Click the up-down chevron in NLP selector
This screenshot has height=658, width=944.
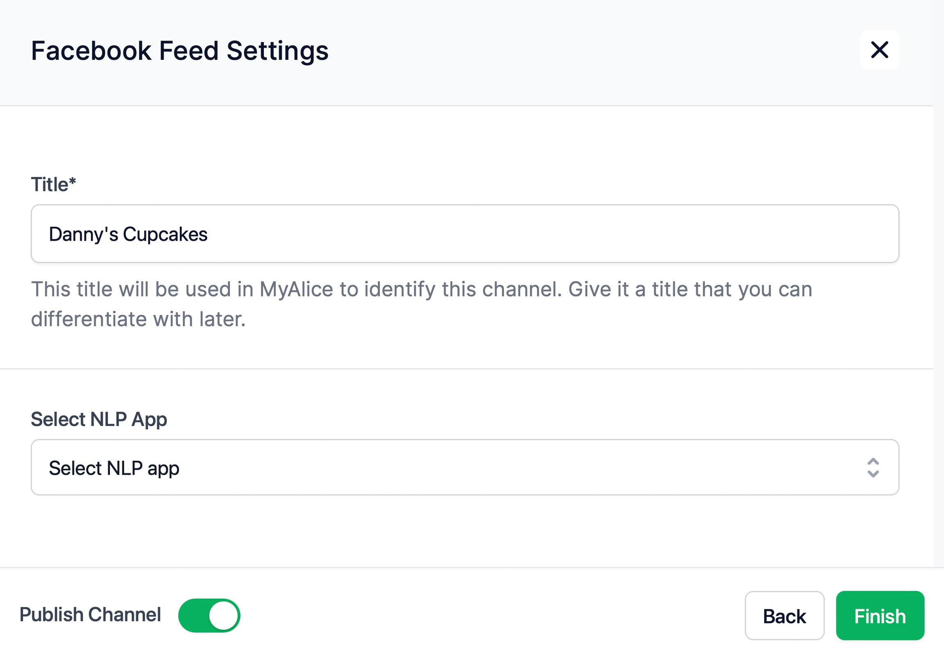pyautogui.click(x=872, y=467)
